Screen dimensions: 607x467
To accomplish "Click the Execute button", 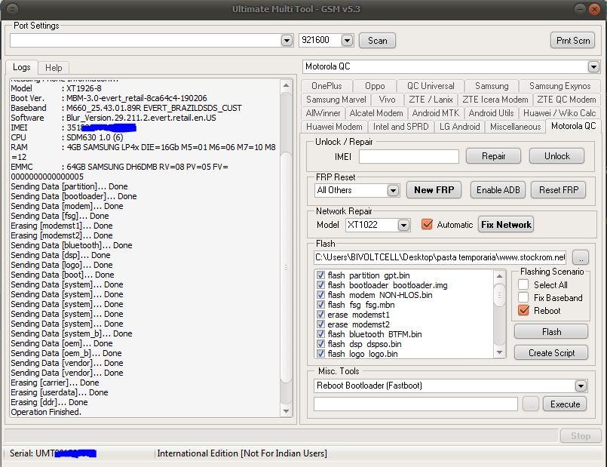I will point(565,404).
